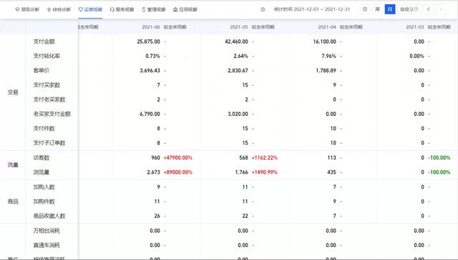The width and height of the screenshot is (458, 260).
Task: Click the +89000.00% change value
Action: pos(178,172)
